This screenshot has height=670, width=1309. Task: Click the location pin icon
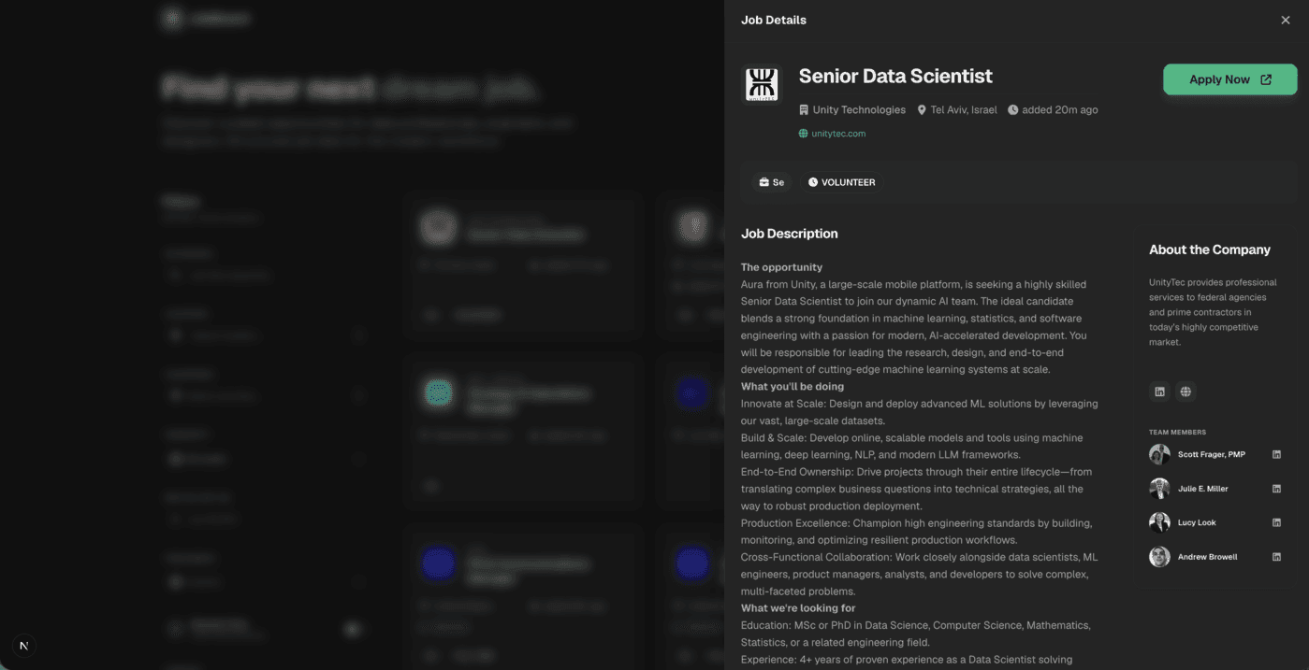tap(922, 110)
